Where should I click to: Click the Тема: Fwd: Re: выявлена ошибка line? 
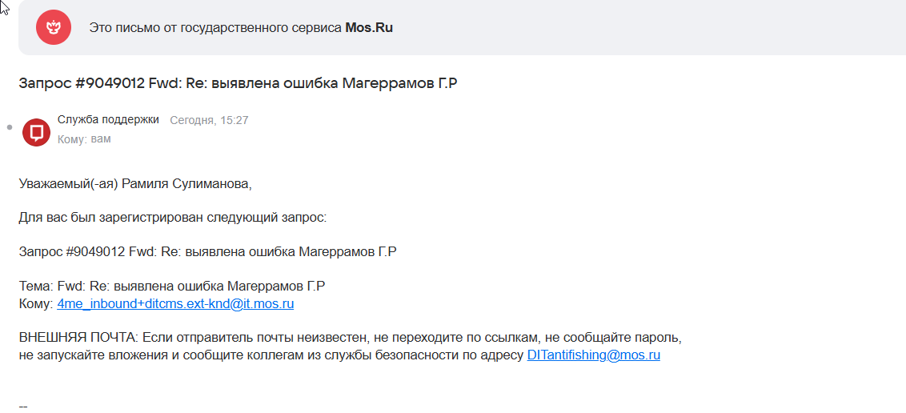click(172, 286)
